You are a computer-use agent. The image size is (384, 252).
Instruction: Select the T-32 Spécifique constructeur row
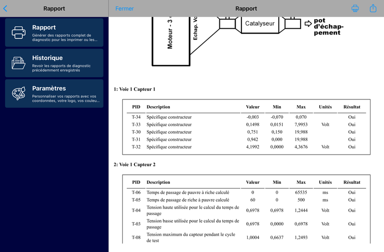(x=246, y=147)
